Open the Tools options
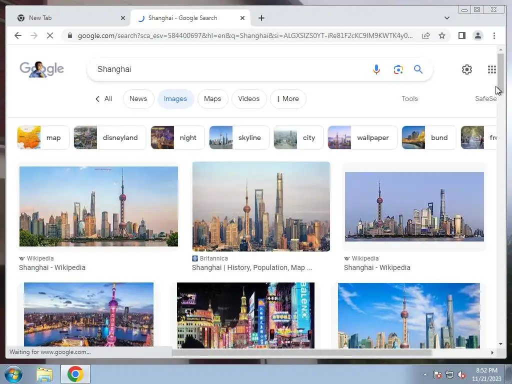Viewport: 512px width, 384px height. [410, 98]
